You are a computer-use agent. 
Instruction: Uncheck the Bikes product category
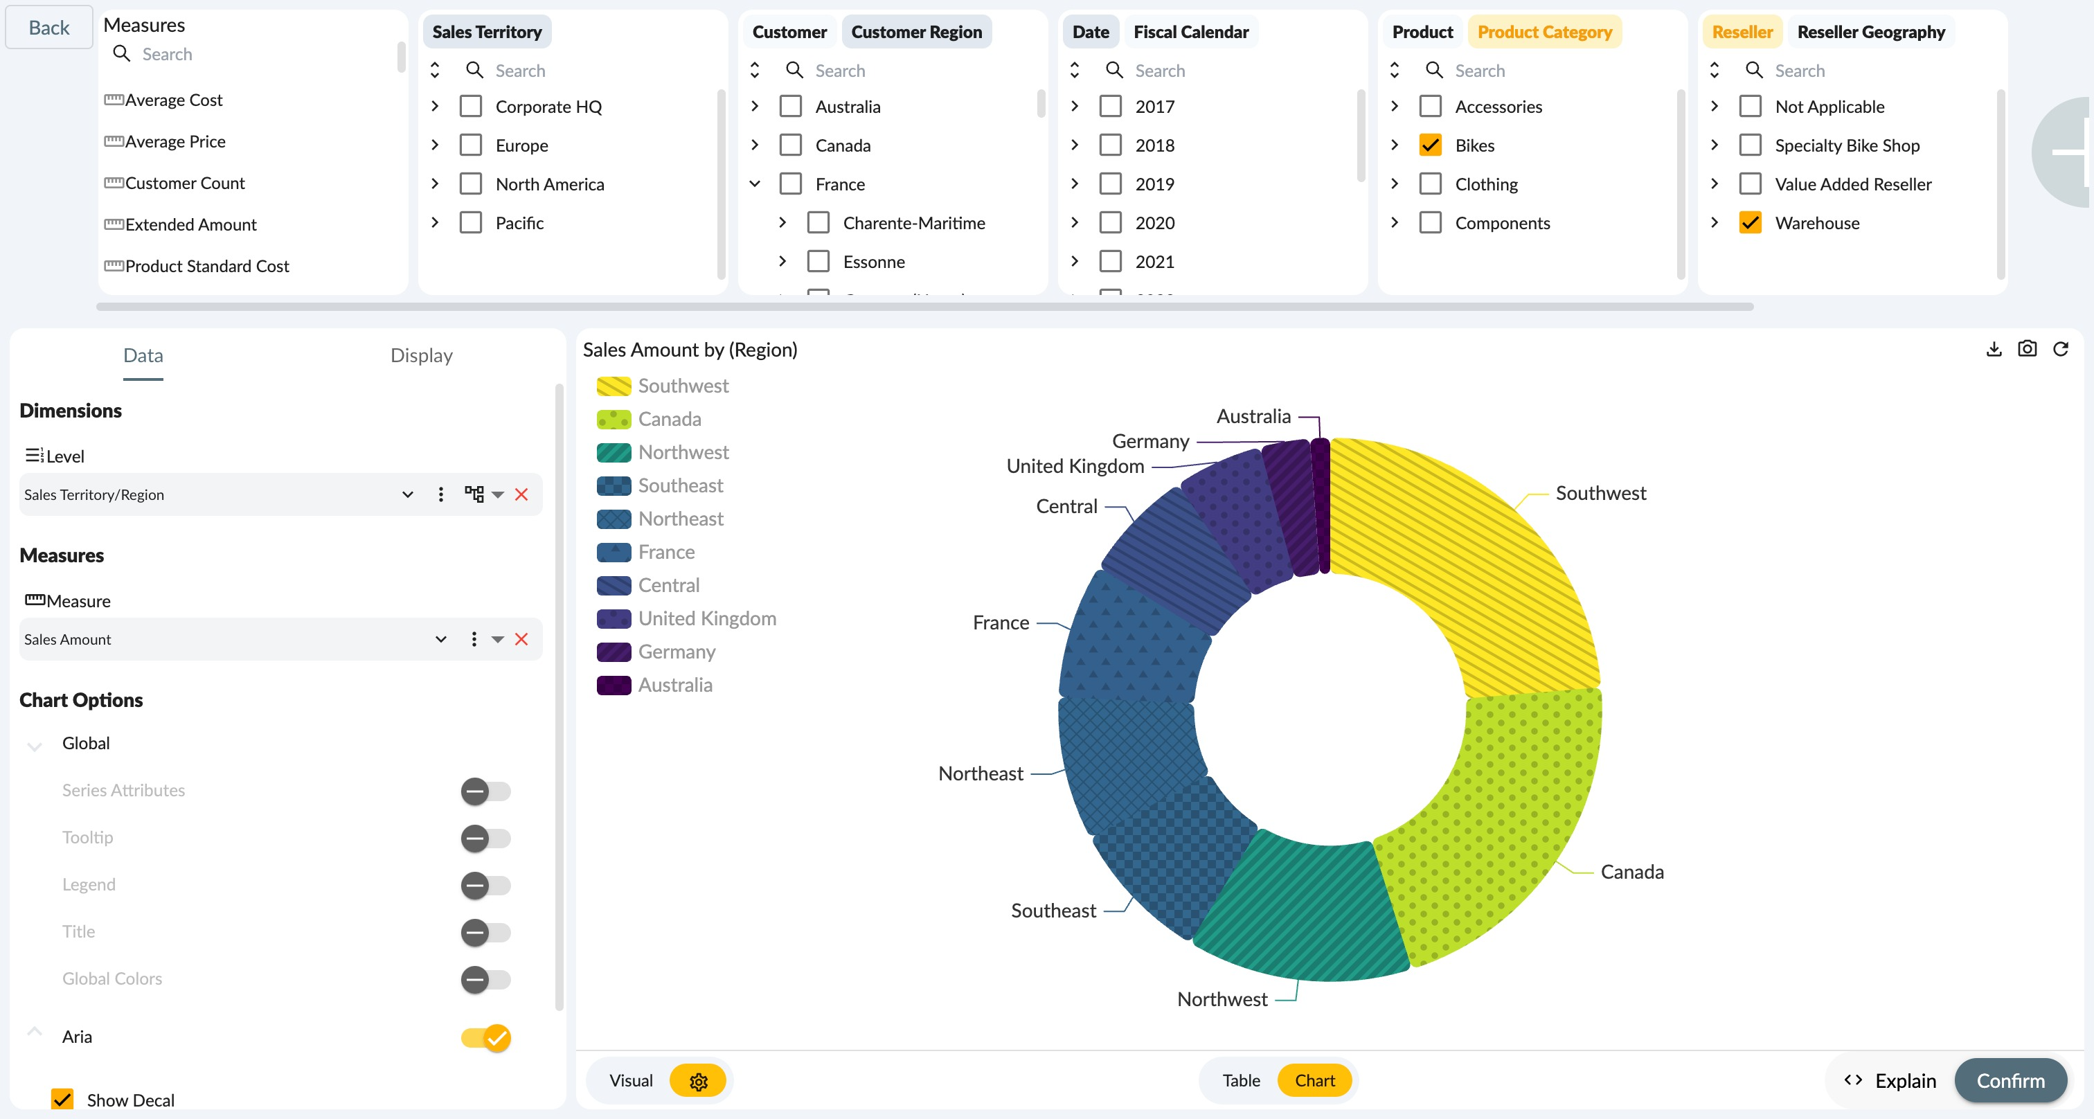click(1430, 145)
